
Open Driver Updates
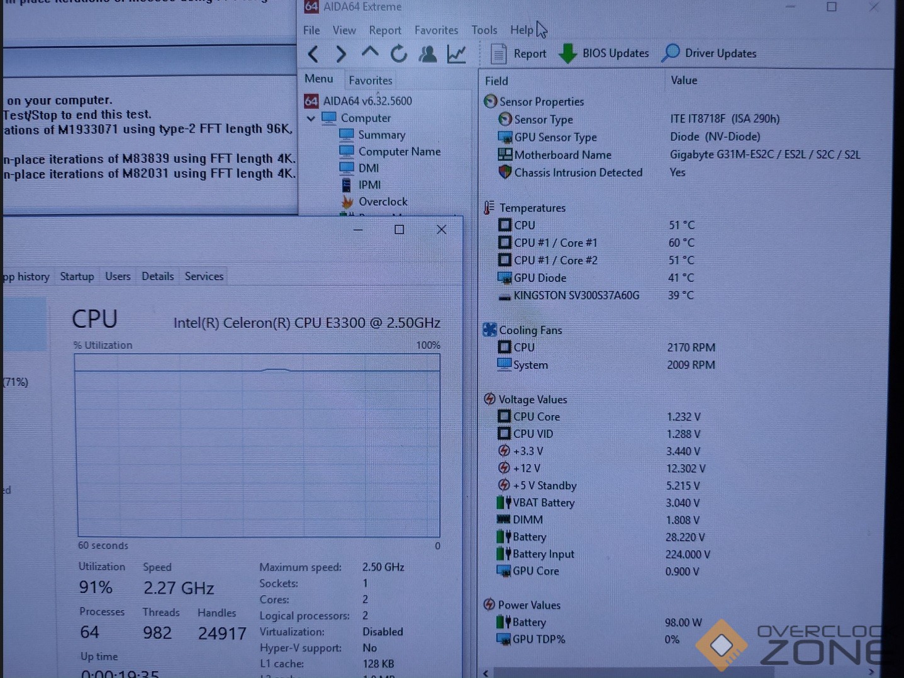(x=709, y=54)
